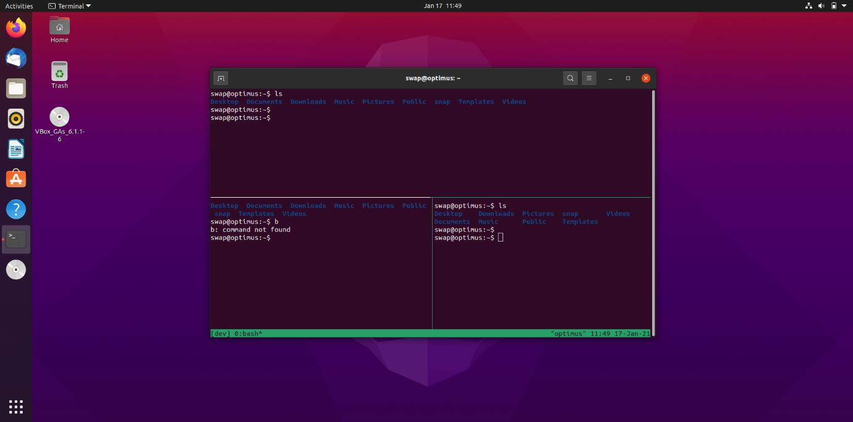The image size is (853, 422).
Task: Expand the system status menu arrow
Action: [844, 6]
